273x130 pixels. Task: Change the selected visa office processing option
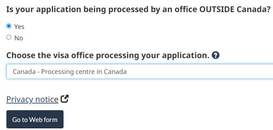140,72
